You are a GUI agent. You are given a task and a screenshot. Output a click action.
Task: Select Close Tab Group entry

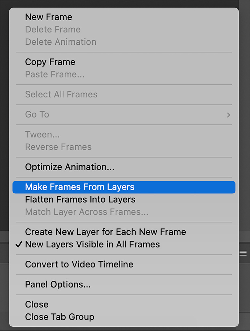point(124,317)
